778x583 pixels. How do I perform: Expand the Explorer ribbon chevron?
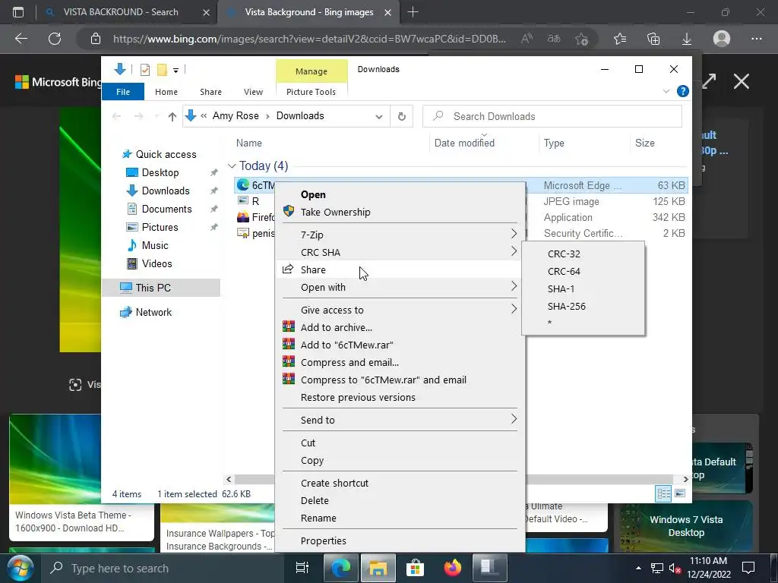coord(666,91)
